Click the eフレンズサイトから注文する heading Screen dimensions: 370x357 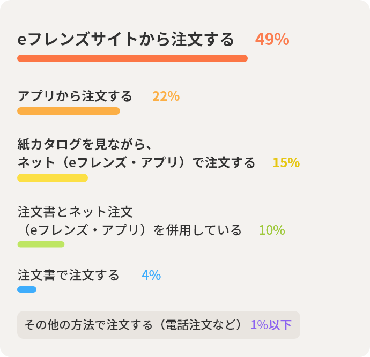pyautogui.click(x=126, y=40)
